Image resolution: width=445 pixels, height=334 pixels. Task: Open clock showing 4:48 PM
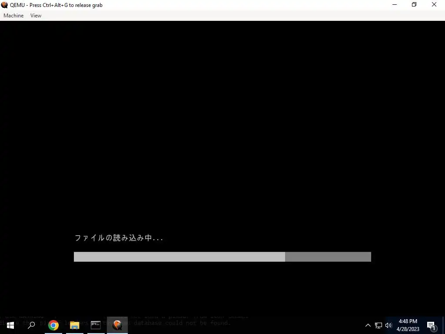[408, 325]
